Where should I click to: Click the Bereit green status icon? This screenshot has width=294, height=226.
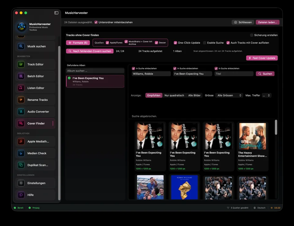pyautogui.click(x=15, y=208)
